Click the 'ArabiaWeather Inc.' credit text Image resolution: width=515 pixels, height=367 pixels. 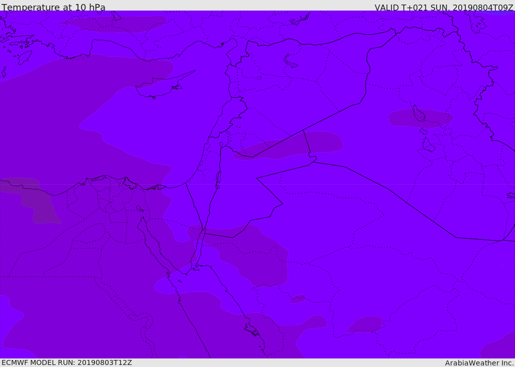coord(479,363)
